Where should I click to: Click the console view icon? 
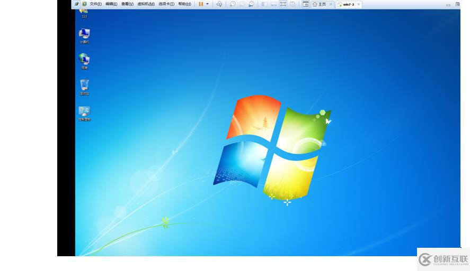pyautogui.click(x=305, y=4)
